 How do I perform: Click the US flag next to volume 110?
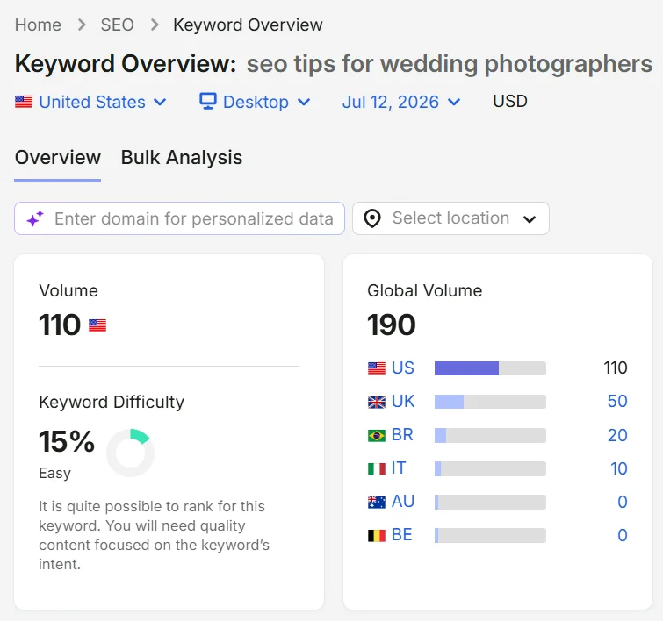pos(97,325)
